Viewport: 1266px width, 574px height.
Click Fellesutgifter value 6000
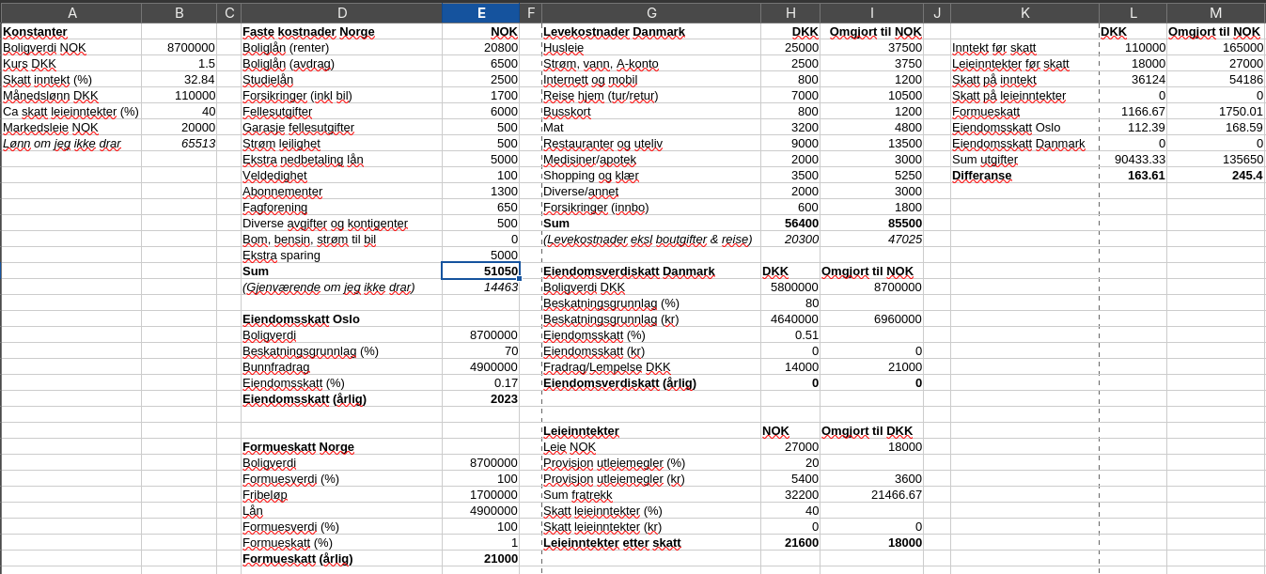pos(480,111)
